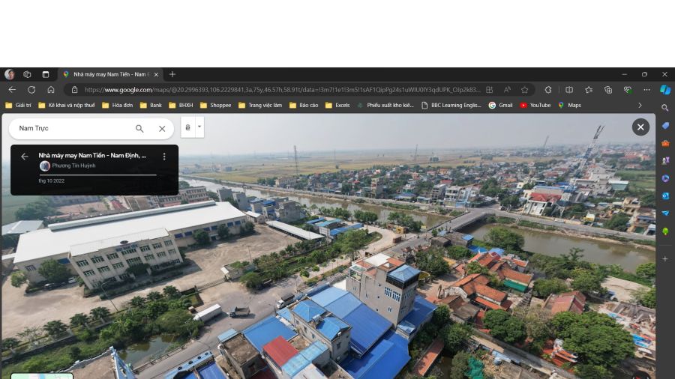Close the photo viewer with round X button
Image resolution: width=675 pixels, height=379 pixels.
640,127
